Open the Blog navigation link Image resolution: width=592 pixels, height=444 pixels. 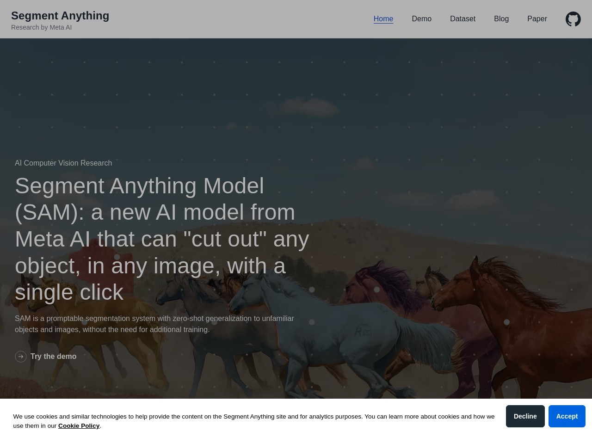click(501, 19)
